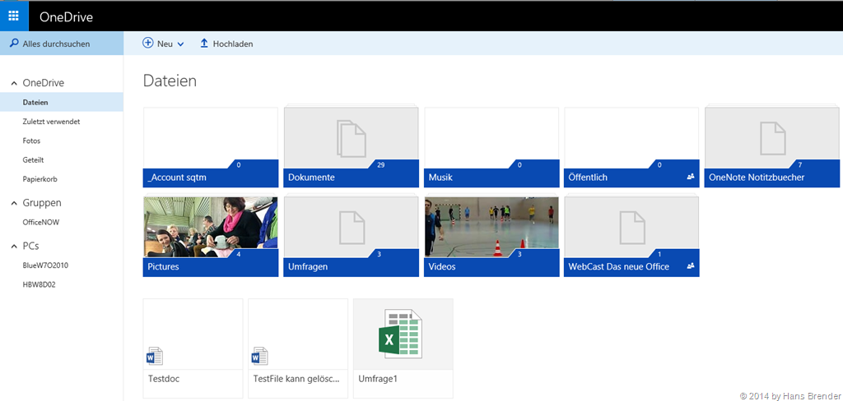
Task: Click the upload arrow icon for Hochladen
Action: pos(204,44)
